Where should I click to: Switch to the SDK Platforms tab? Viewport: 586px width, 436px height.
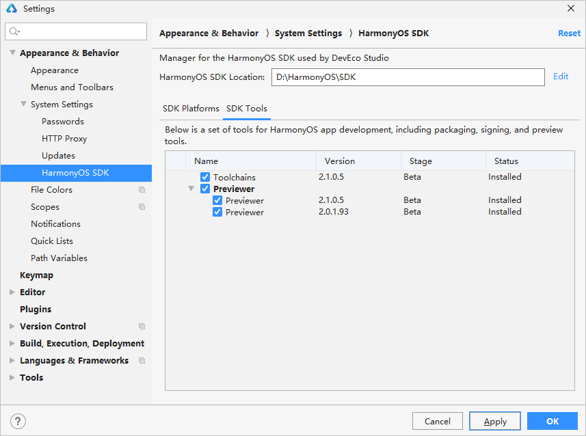tap(191, 109)
